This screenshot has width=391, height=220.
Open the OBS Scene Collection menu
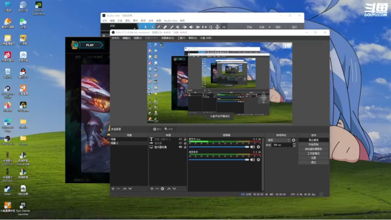(x=168, y=38)
